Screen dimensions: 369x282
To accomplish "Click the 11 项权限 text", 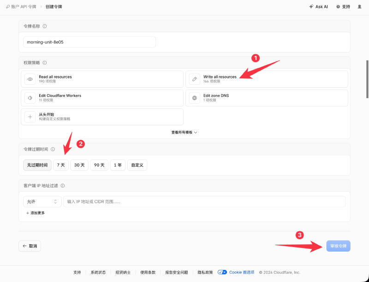I will pyautogui.click(x=46, y=100).
